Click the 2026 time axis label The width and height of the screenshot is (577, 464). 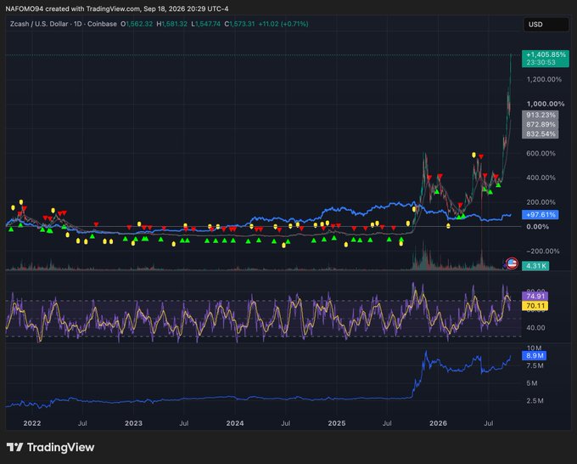coord(439,423)
